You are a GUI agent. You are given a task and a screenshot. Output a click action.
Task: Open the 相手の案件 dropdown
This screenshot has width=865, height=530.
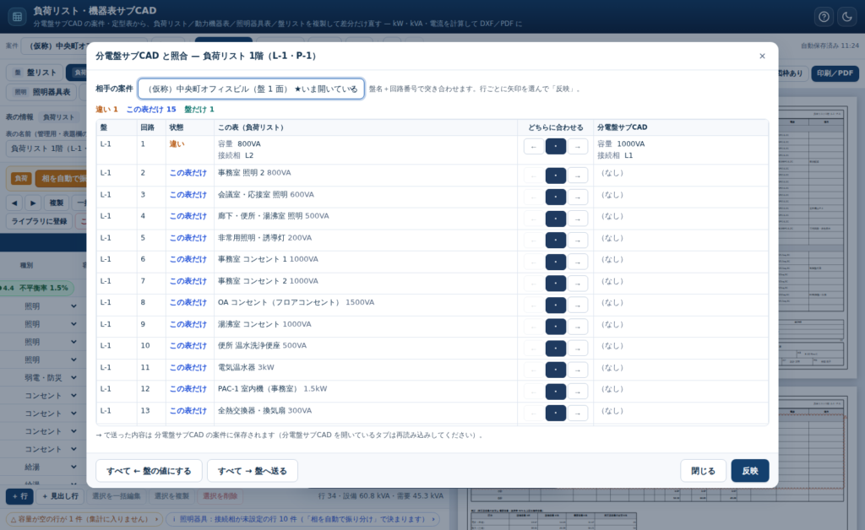click(251, 89)
